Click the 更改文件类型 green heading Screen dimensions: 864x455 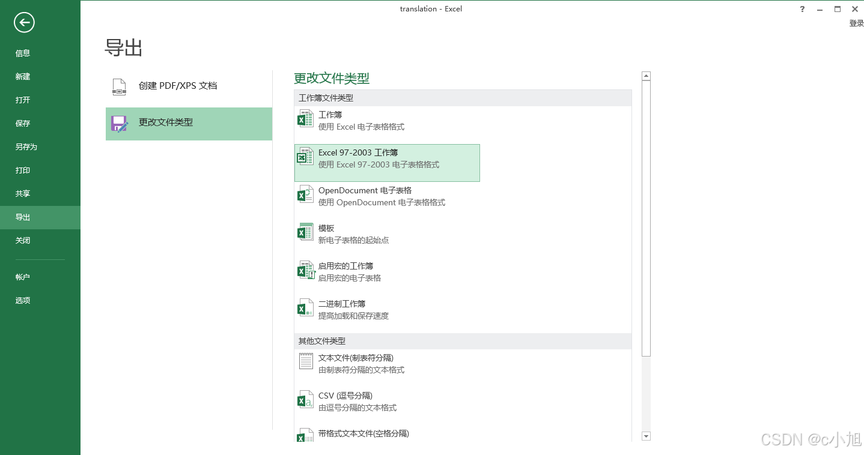pos(332,78)
